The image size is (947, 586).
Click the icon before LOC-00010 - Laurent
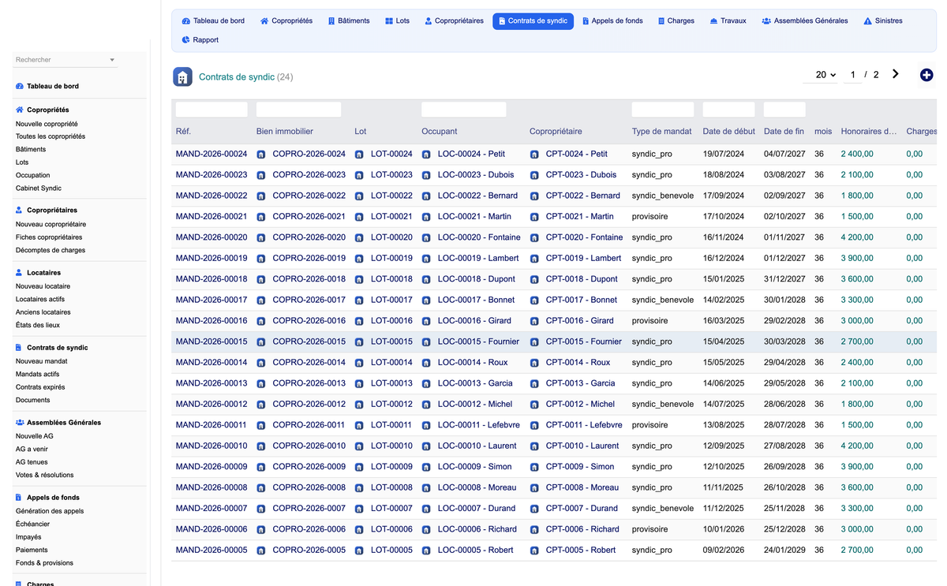[426, 447]
